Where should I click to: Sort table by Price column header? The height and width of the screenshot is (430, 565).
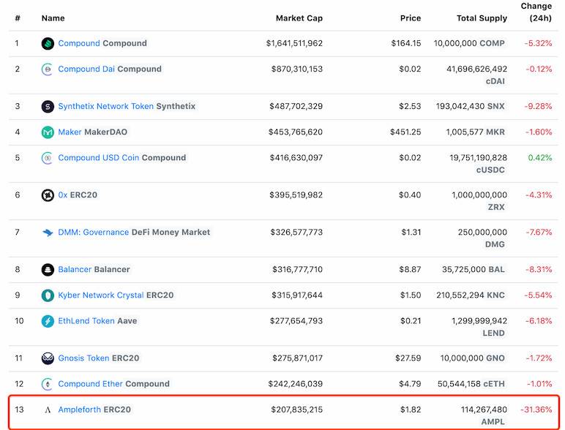pos(411,18)
